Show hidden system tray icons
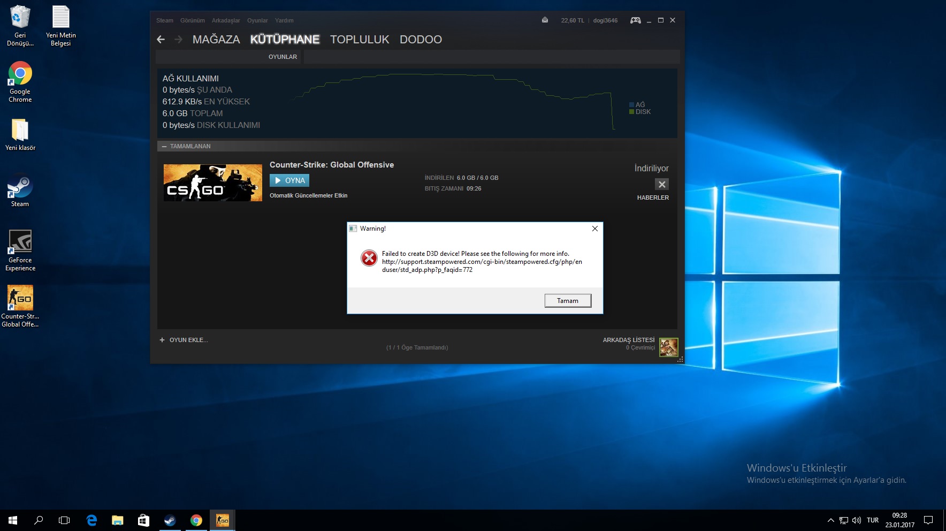 830,520
